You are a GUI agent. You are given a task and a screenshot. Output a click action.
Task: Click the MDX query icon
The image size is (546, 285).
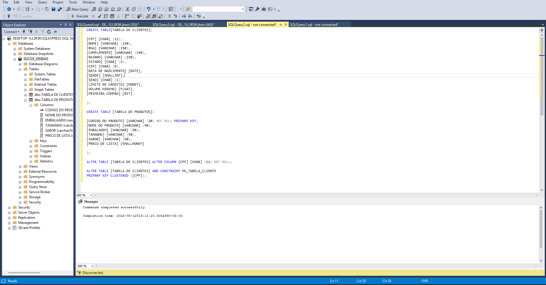100,9
